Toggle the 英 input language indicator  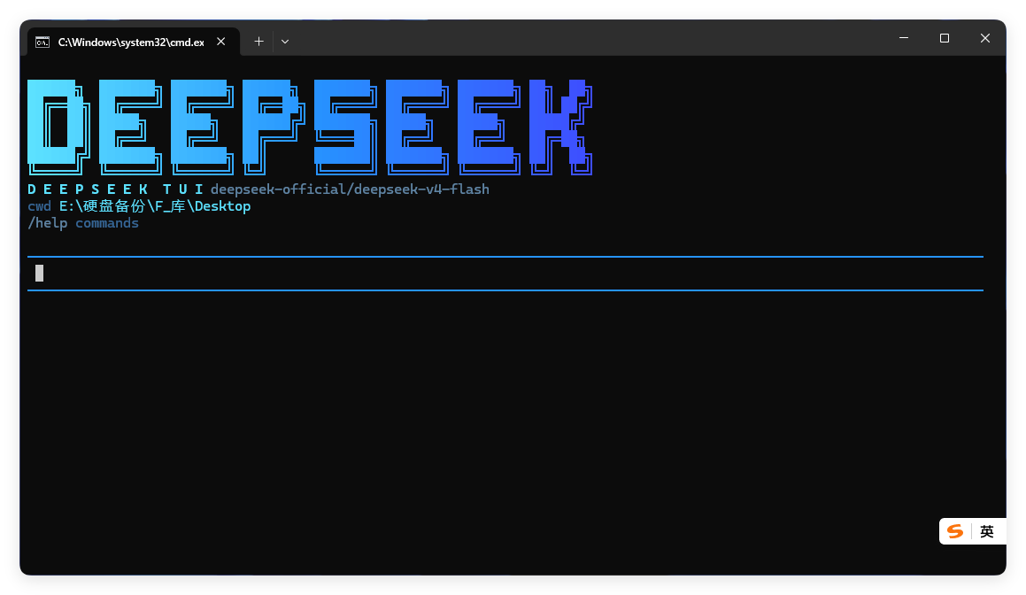987,531
